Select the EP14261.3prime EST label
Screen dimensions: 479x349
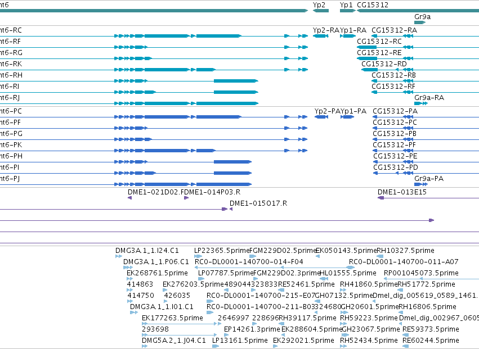pyautogui.click(x=252, y=329)
